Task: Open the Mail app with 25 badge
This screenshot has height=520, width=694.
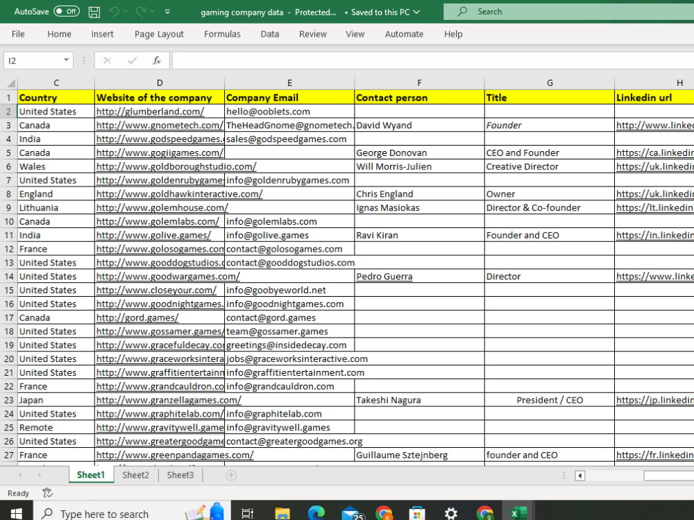Action: click(x=352, y=513)
